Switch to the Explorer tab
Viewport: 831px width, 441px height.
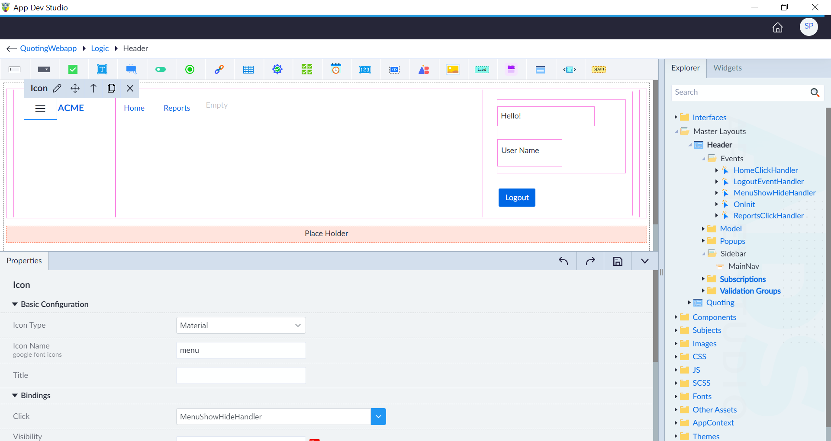click(686, 68)
